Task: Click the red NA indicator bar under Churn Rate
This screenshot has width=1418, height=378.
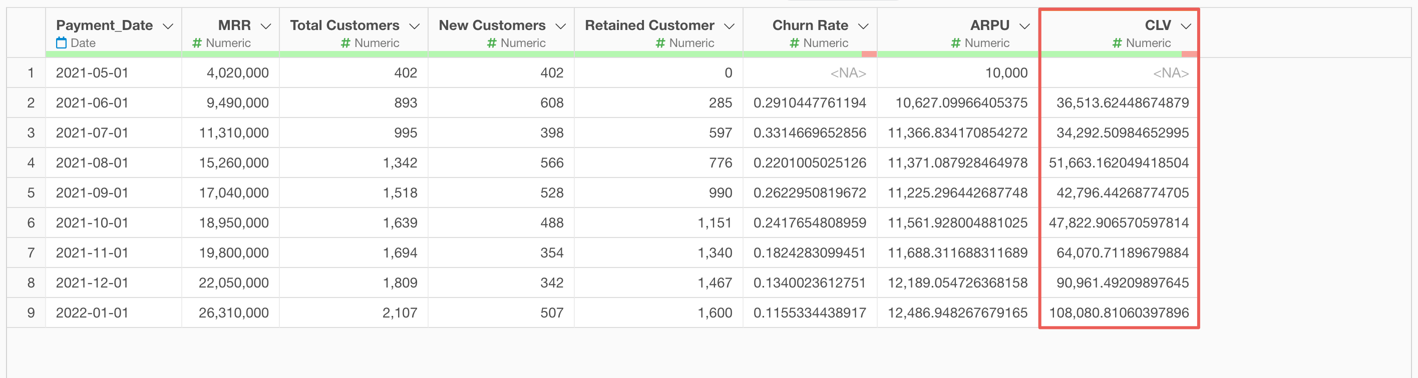Action: [869, 54]
